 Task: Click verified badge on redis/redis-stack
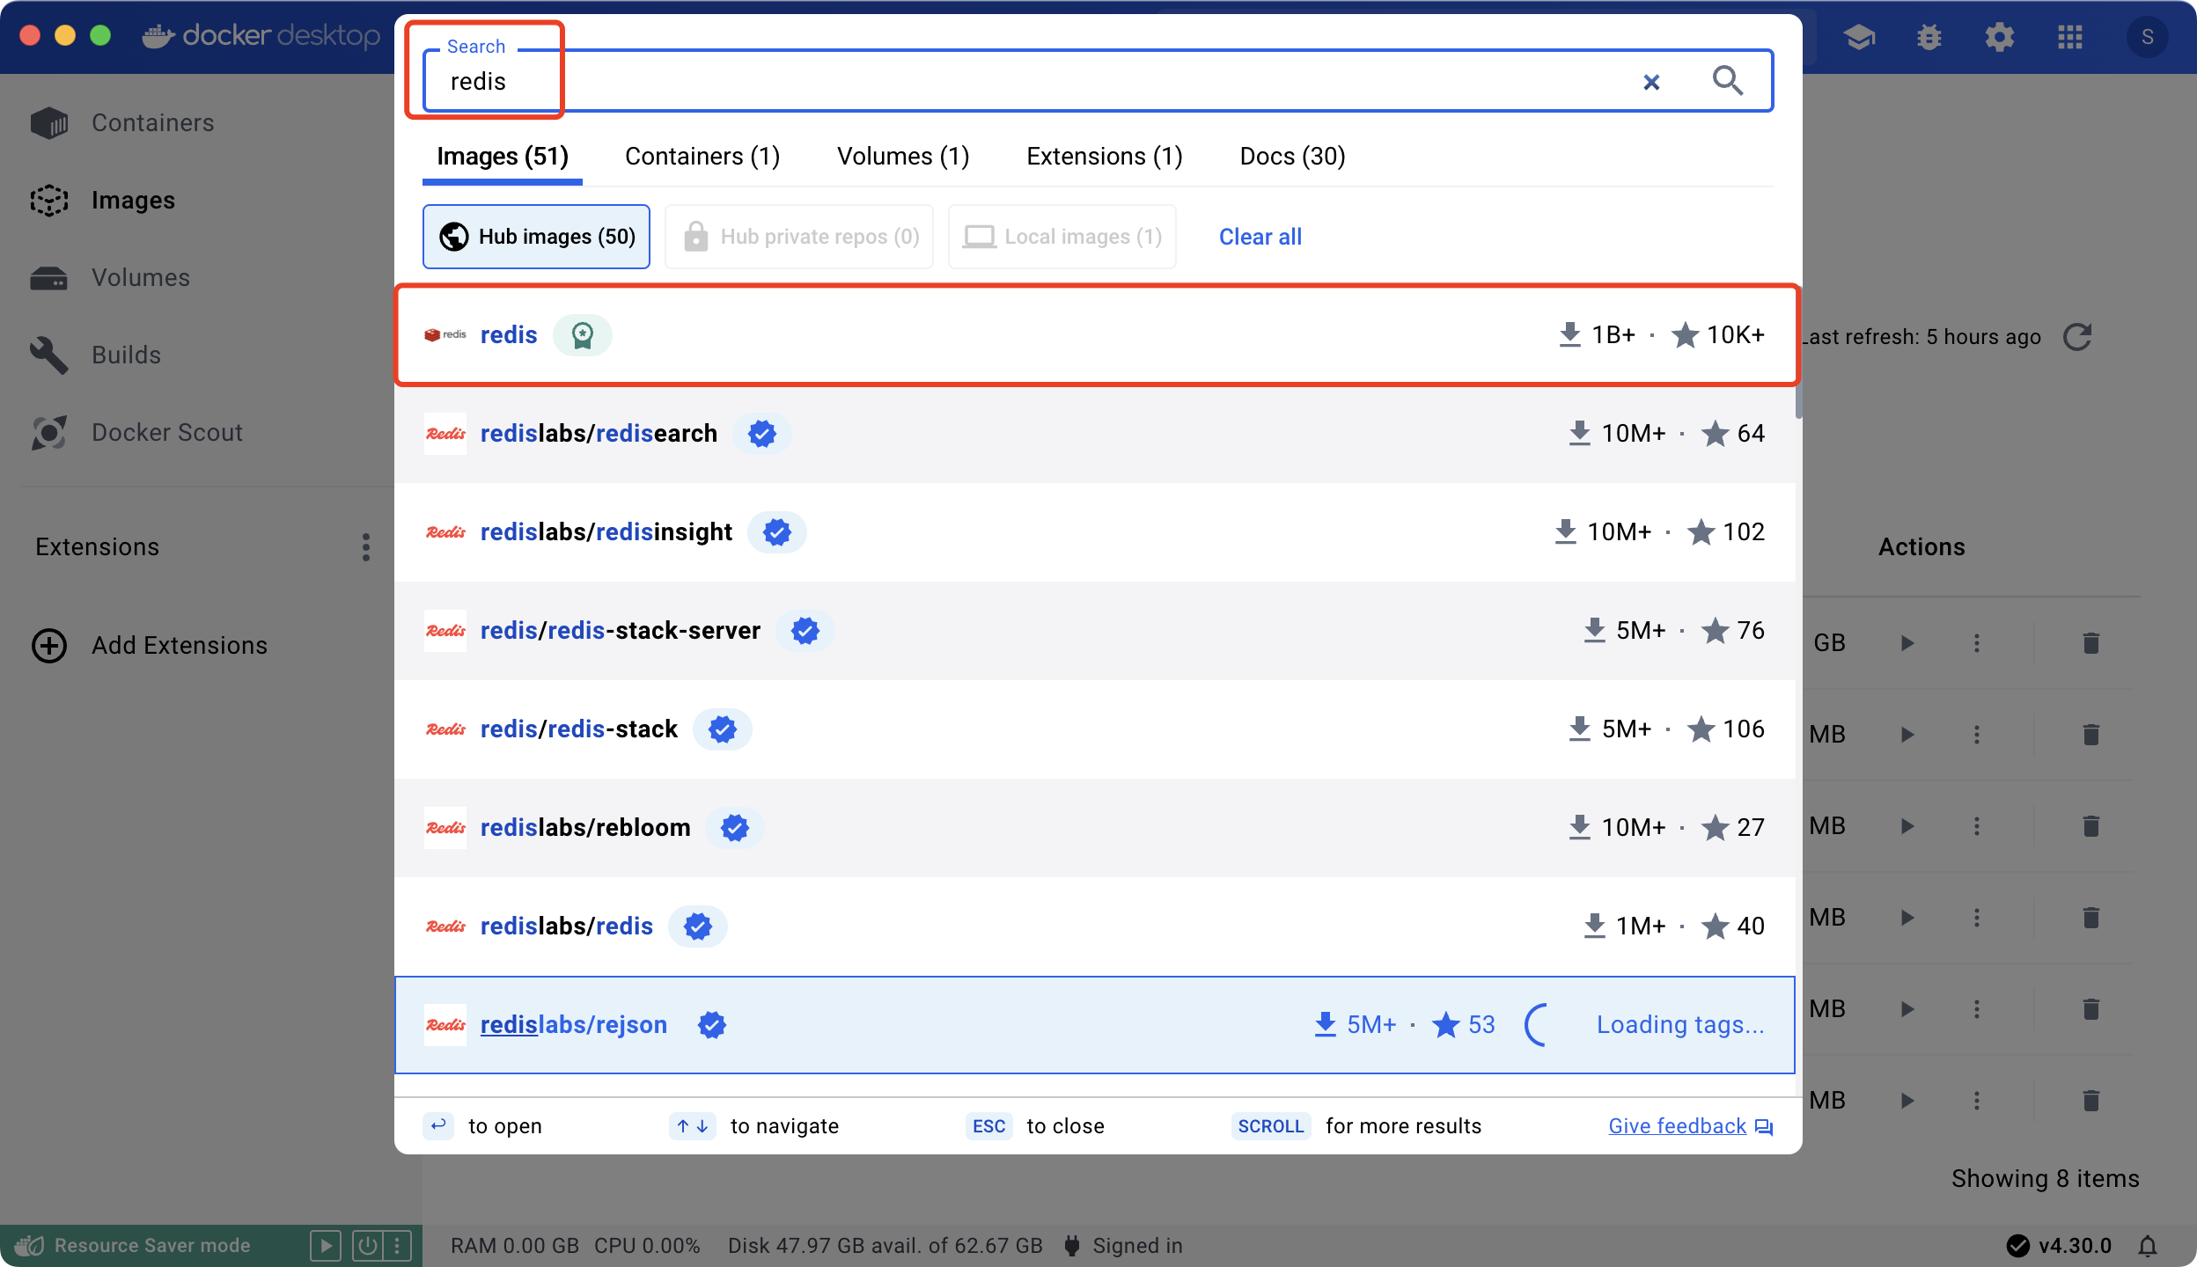pos(722,729)
